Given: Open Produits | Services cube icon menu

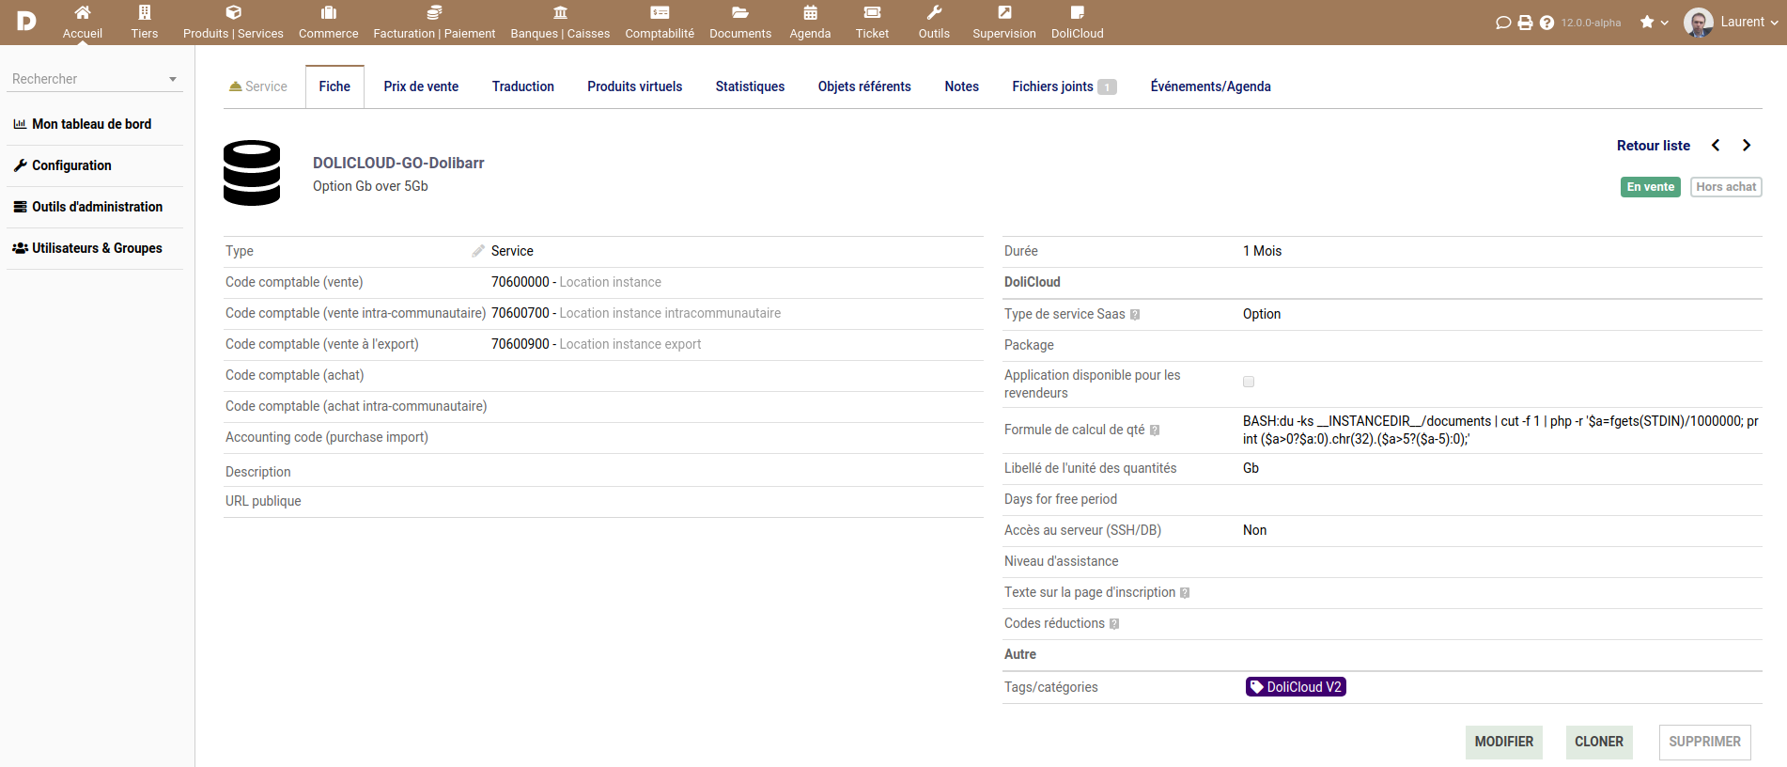Looking at the screenshot, I should (x=233, y=12).
